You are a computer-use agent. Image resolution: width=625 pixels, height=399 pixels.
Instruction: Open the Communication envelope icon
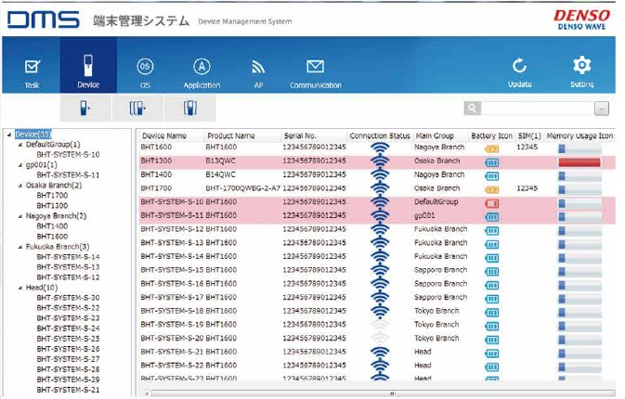[315, 71]
